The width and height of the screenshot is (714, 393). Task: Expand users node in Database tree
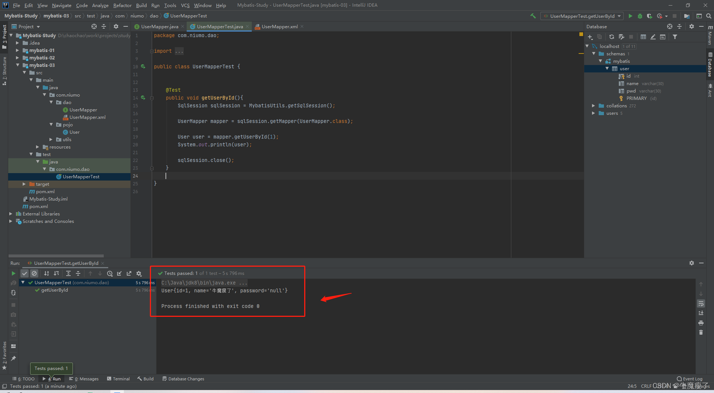(594, 113)
